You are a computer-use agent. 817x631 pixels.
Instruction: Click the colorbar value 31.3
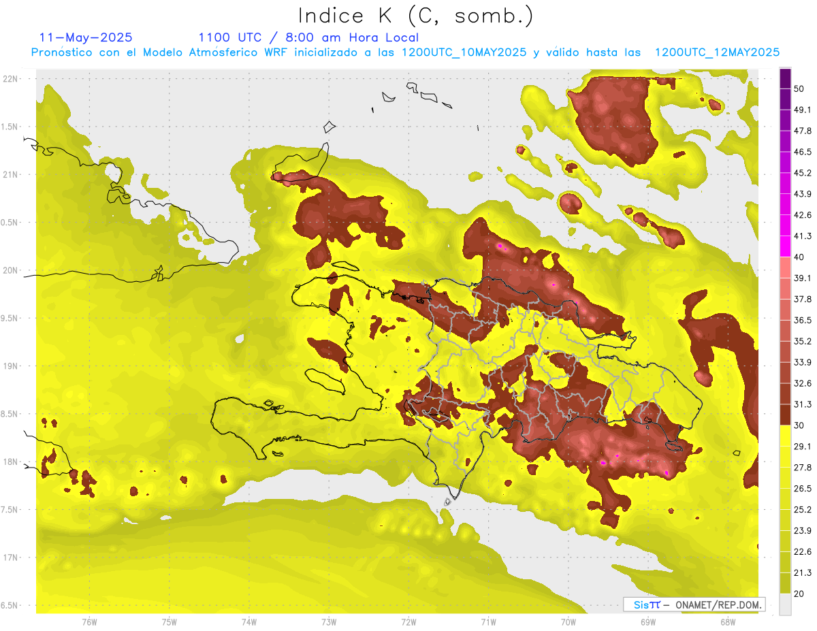point(802,404)
